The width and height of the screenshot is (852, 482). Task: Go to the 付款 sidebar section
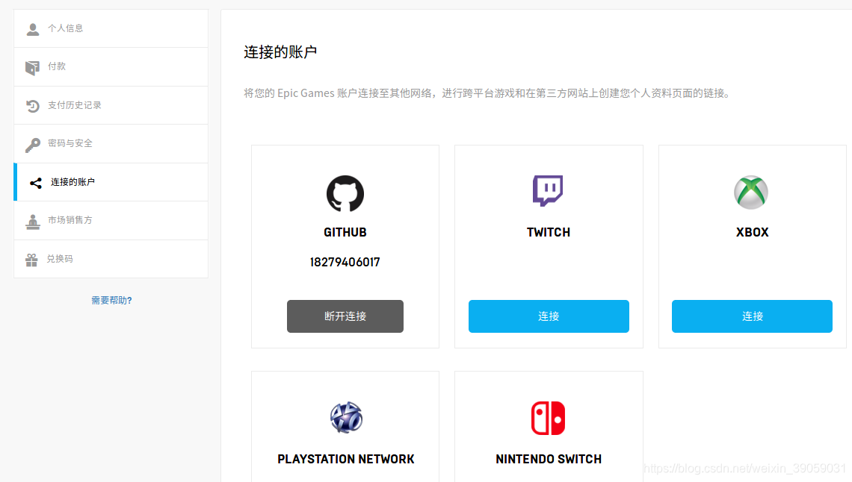tap(111, 67)
